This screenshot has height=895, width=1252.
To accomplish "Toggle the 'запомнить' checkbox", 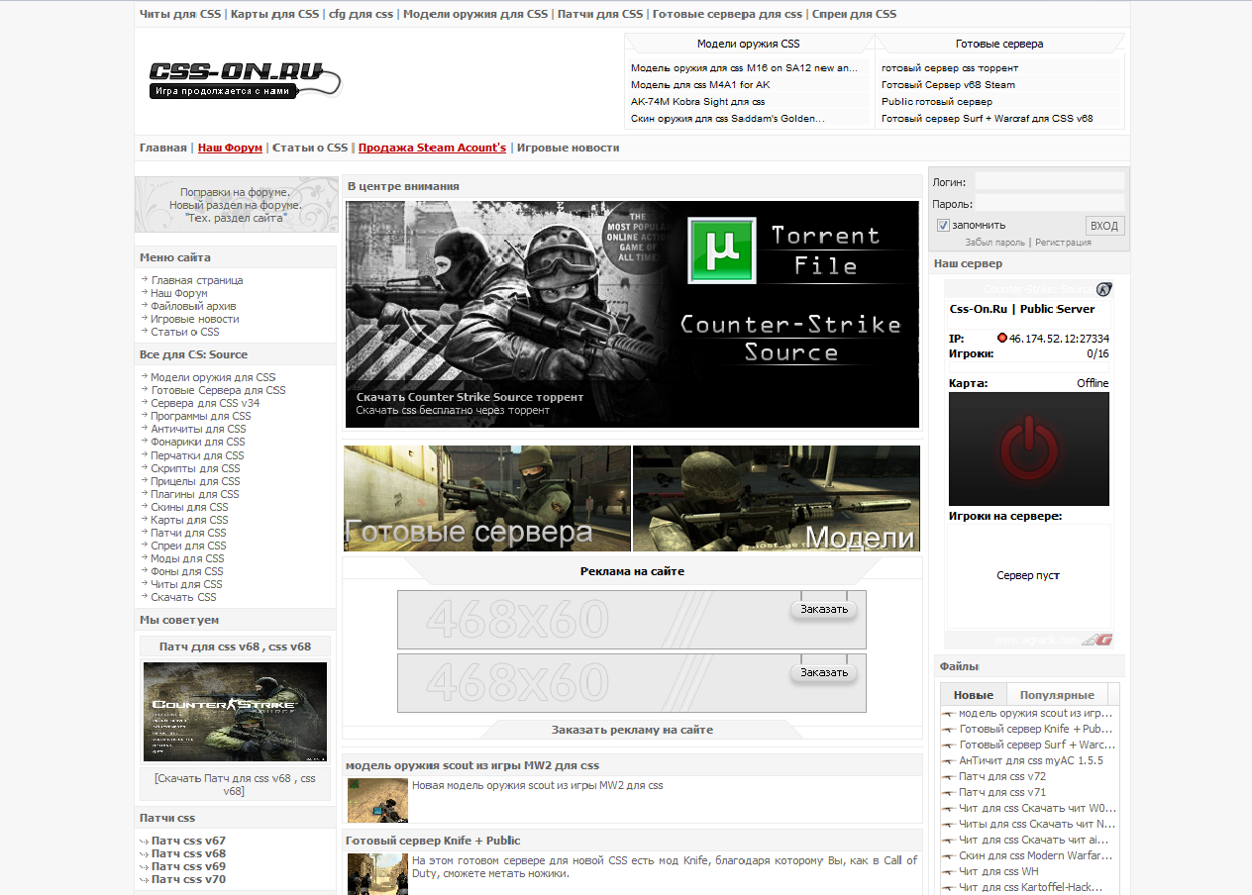I will tap(943, 225).
